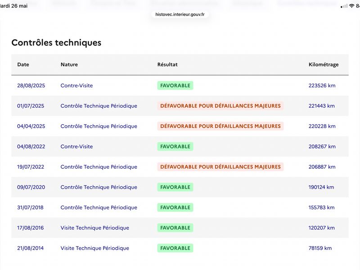Tap the cellular signal bars icon

click(x=344, y=6)
